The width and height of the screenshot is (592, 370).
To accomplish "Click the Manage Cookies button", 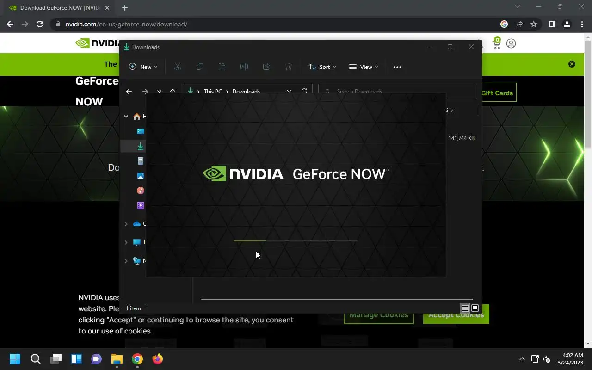I will point(379,314).
